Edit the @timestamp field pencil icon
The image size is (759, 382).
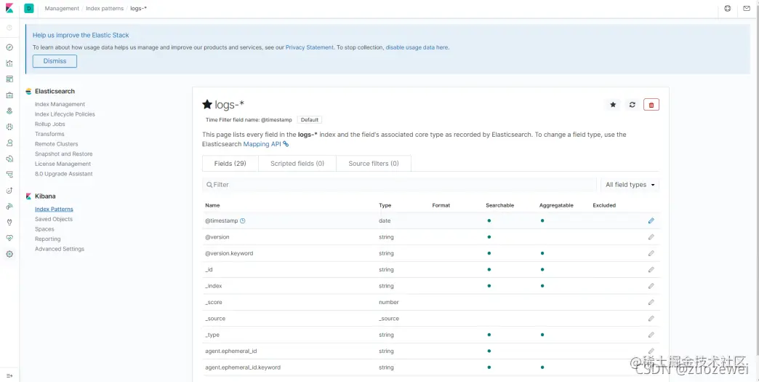click(651, 220)
